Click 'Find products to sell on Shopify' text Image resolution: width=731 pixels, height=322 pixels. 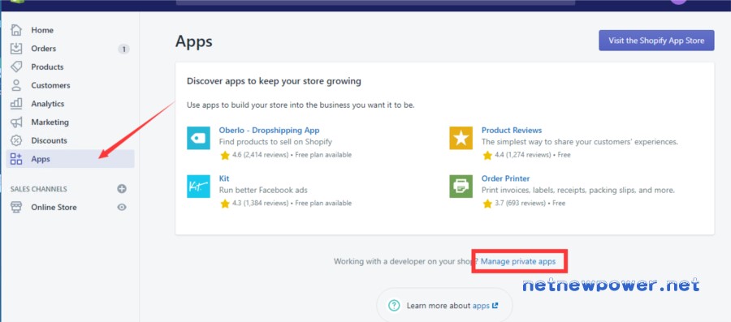275,142
